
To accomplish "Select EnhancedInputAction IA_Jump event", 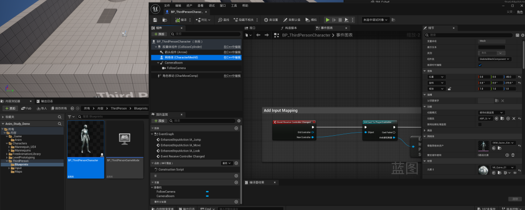I will click(x=181, y=139).
